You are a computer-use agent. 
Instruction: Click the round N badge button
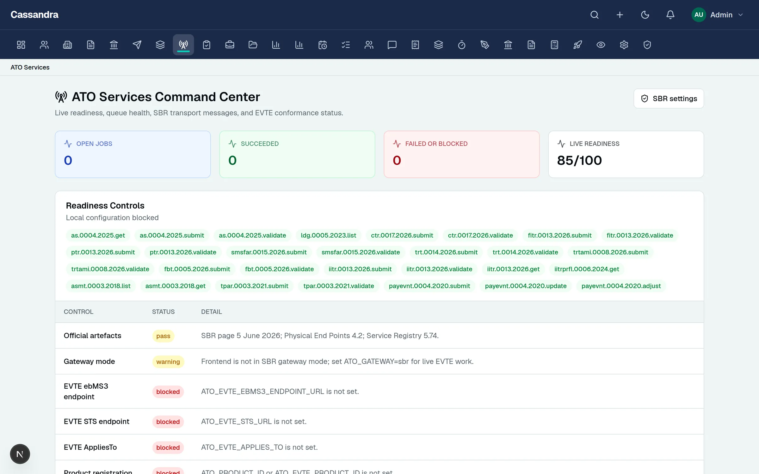click(20, 454)
